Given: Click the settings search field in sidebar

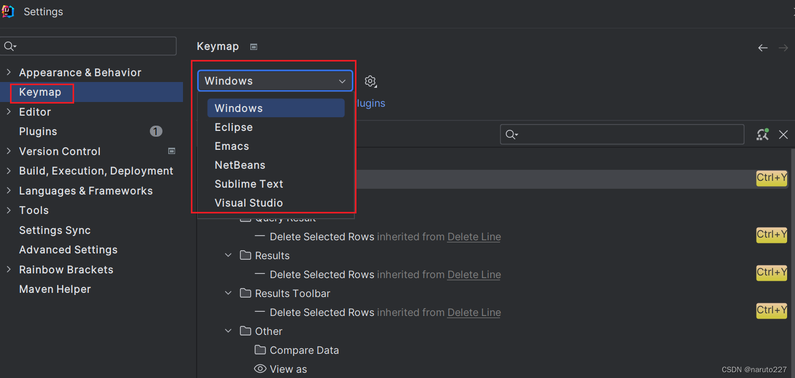Looking at the screenshot, I should [88, 46].
